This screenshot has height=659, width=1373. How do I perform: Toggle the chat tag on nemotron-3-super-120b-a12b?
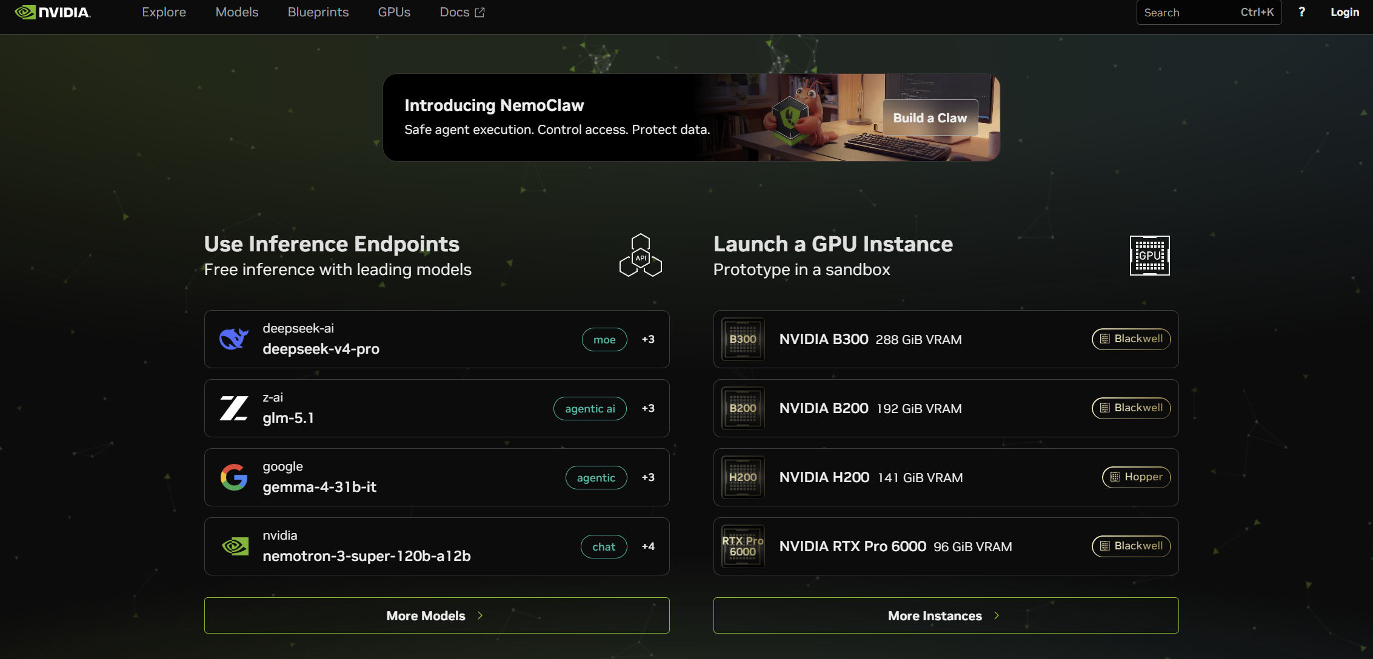[603, 546]
